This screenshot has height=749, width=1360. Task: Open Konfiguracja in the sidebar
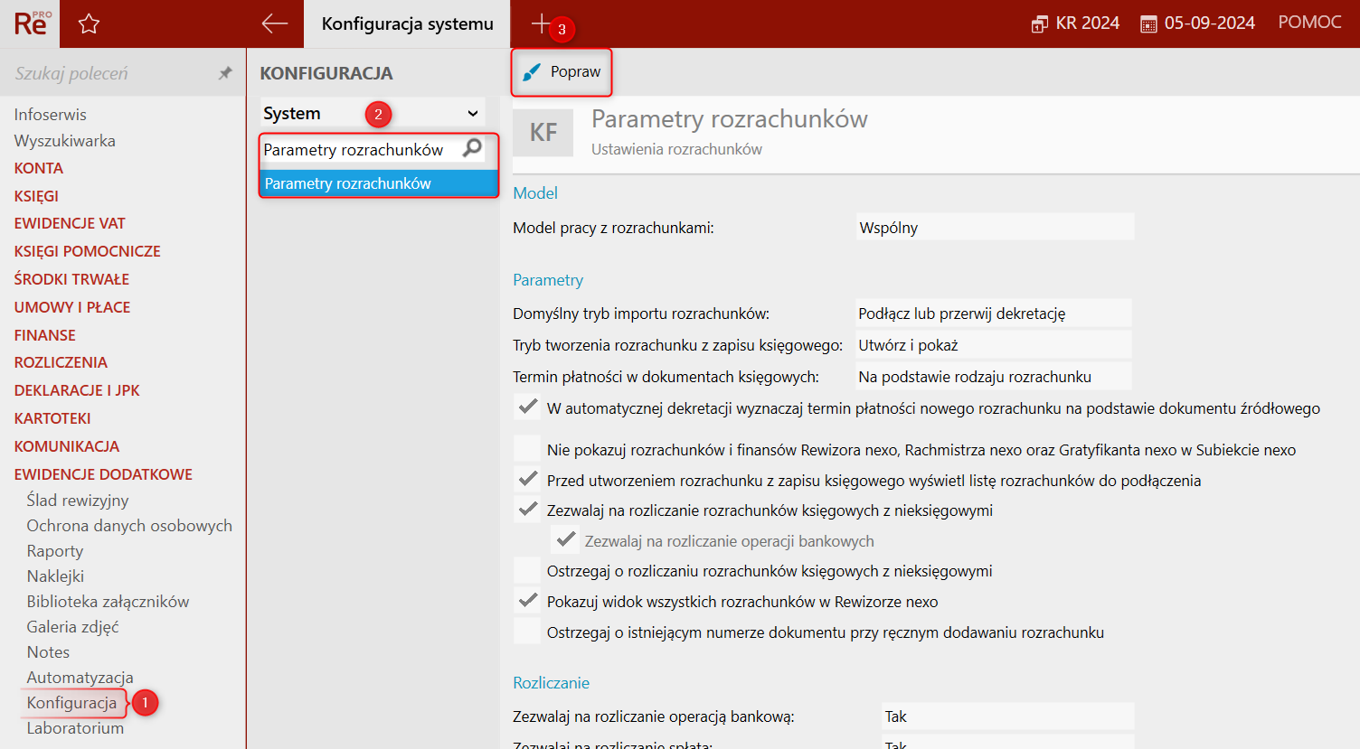[71, 703]
